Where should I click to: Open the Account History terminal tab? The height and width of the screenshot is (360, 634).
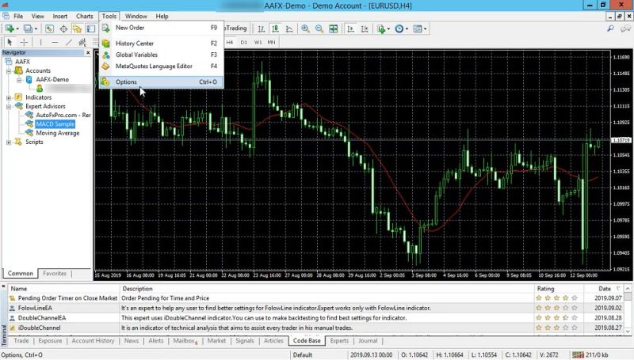click(x=93, y=340)
